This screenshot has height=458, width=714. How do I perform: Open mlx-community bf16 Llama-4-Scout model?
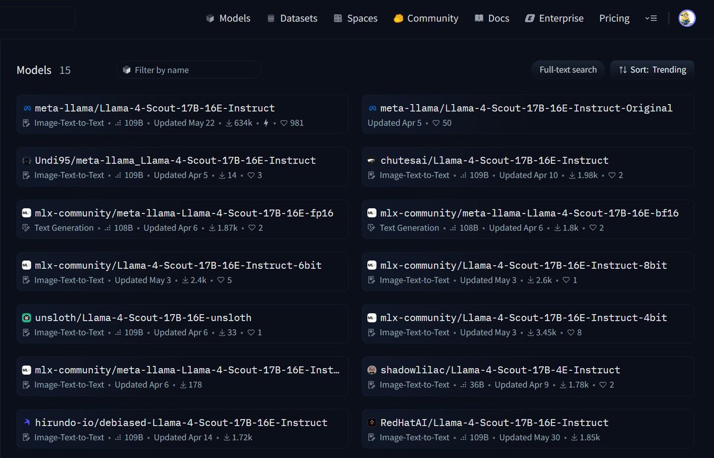pyautogui.click(x=528, y=219)
